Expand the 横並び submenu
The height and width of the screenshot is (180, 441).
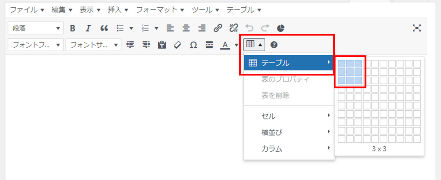click(289, 133)
